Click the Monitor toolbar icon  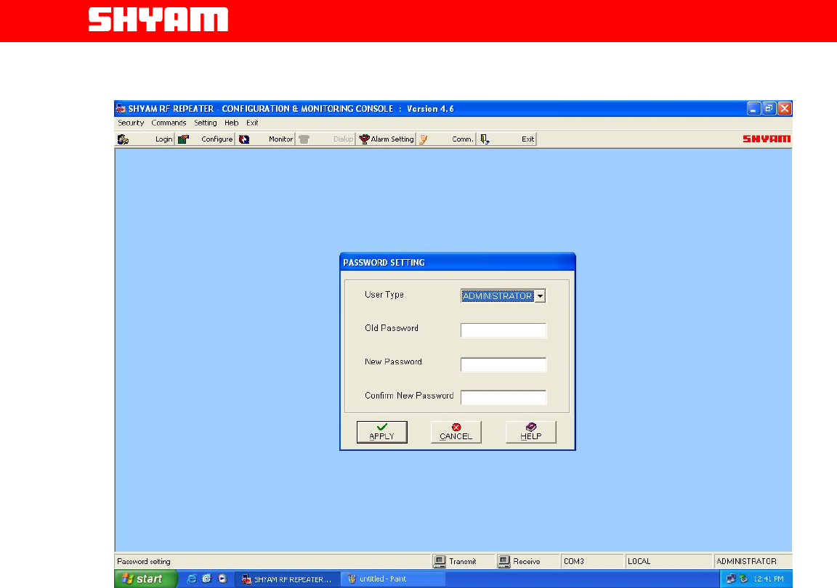pos(244,139)
